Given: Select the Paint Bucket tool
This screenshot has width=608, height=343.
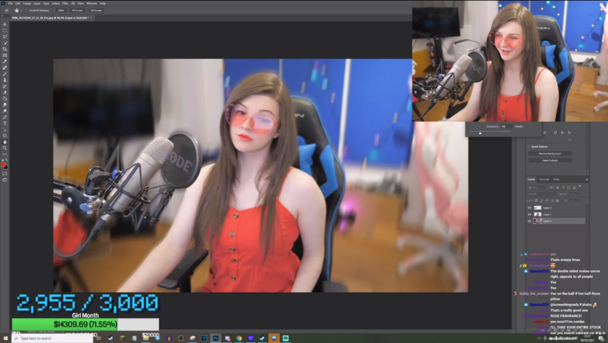Looking at the screenshot, I should click(x=5, y=99).
